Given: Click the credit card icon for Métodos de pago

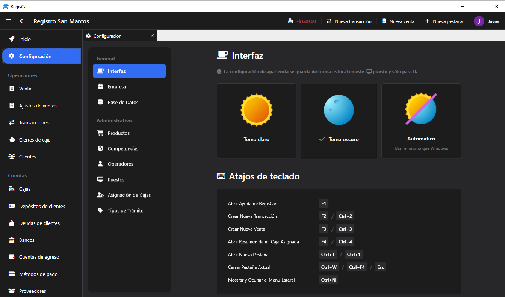Looking at the screenshot, I should pos(12,274).
